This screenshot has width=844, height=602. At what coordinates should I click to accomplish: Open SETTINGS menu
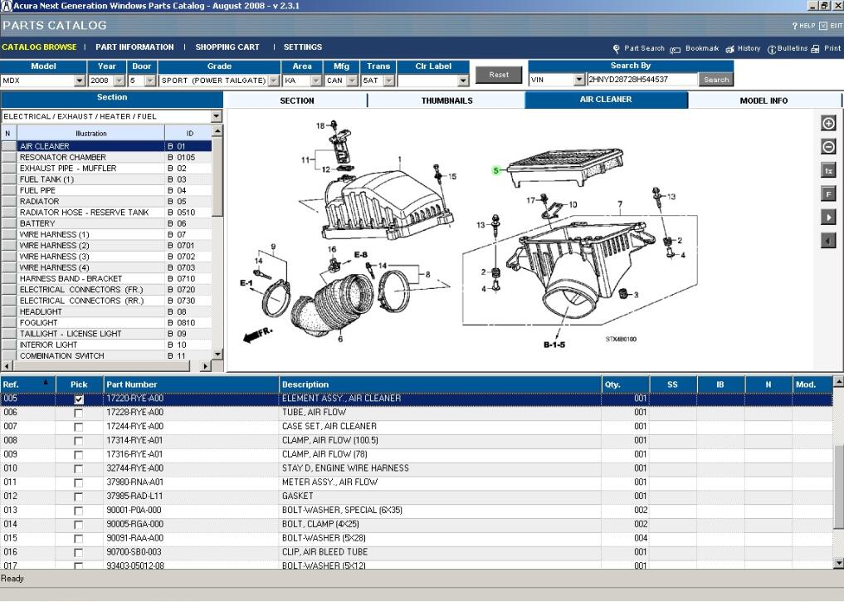coord(303,47)
